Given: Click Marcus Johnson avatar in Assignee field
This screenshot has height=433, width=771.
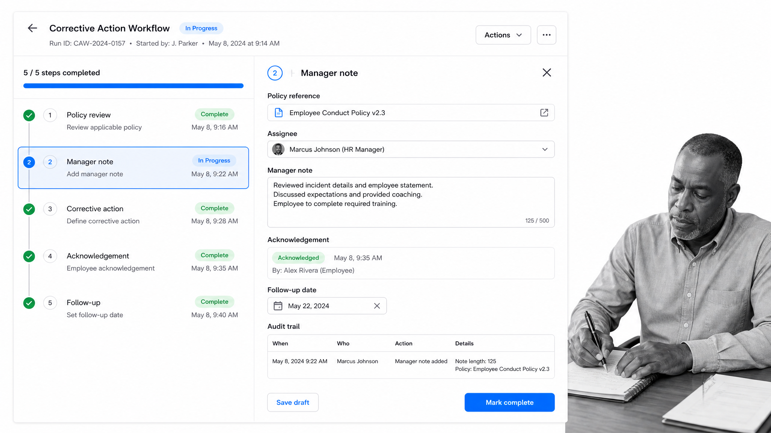Looking at the screenshot, I should [x=278, y=149].
